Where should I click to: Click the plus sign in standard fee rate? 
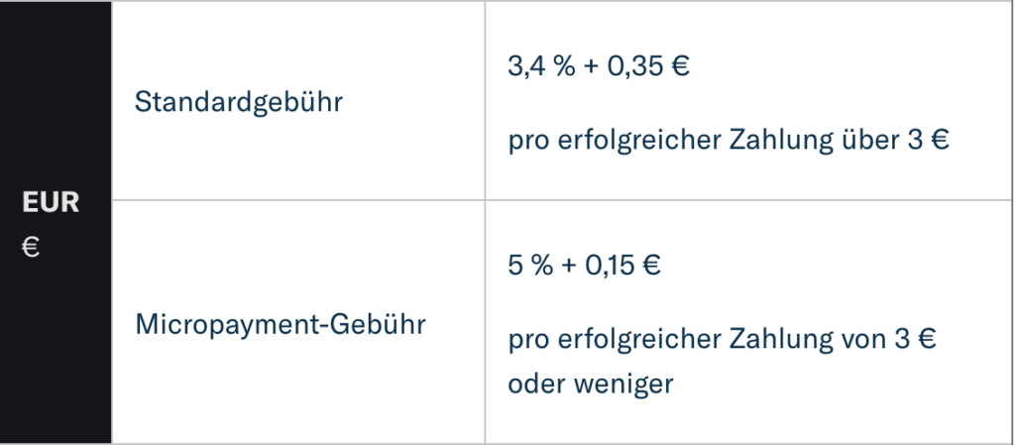pyautogui.click(x=591, y=66)
